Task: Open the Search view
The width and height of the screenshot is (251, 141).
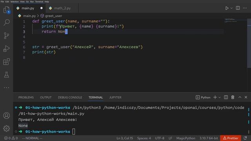Action: 6,23
